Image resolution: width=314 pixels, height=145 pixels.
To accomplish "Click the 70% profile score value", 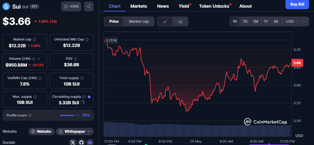I will pyautogui.click(x=86, y=116).
